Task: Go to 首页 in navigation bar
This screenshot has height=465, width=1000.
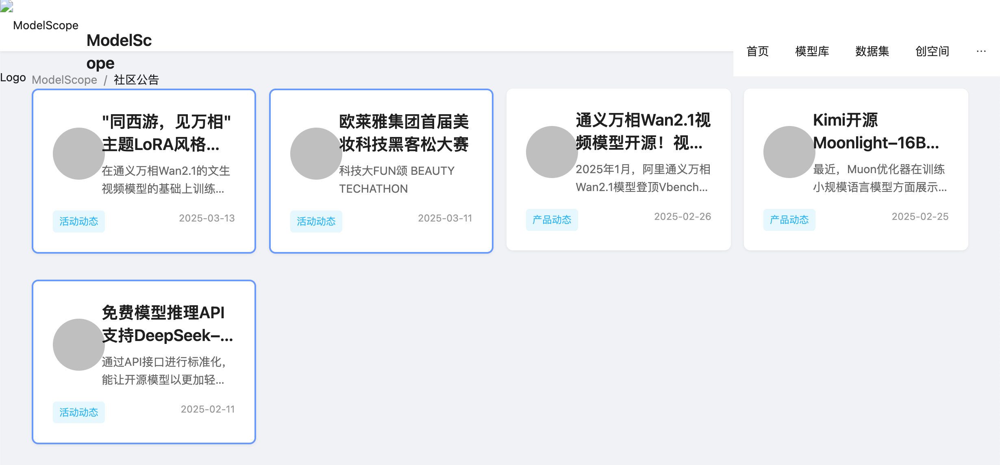Action: tap(758, 51)
